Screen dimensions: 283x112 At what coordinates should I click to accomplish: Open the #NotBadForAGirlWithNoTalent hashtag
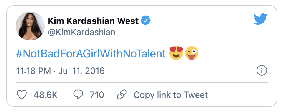pyautogui.click(x=91, y=53)
